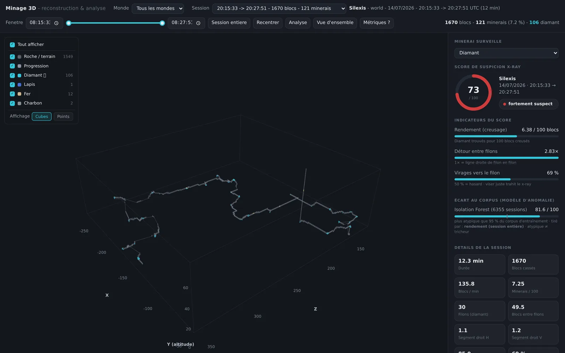Image resolution: width=565 pixels, height=353 pixels.
Task: Toggle the Lapis layer checkbox
Action: tap(12, 84)
